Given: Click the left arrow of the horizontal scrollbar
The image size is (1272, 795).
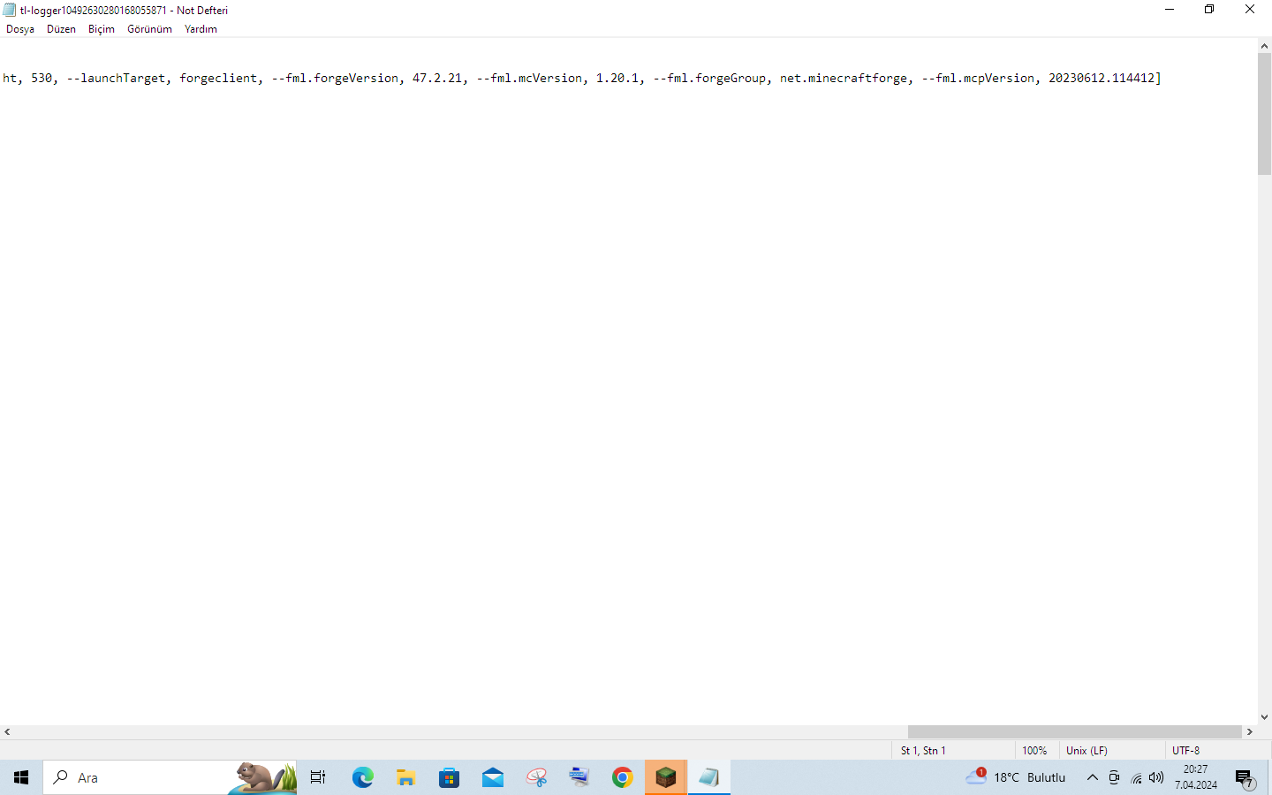Looking at the screenshot, I should (x=7, y=731).
